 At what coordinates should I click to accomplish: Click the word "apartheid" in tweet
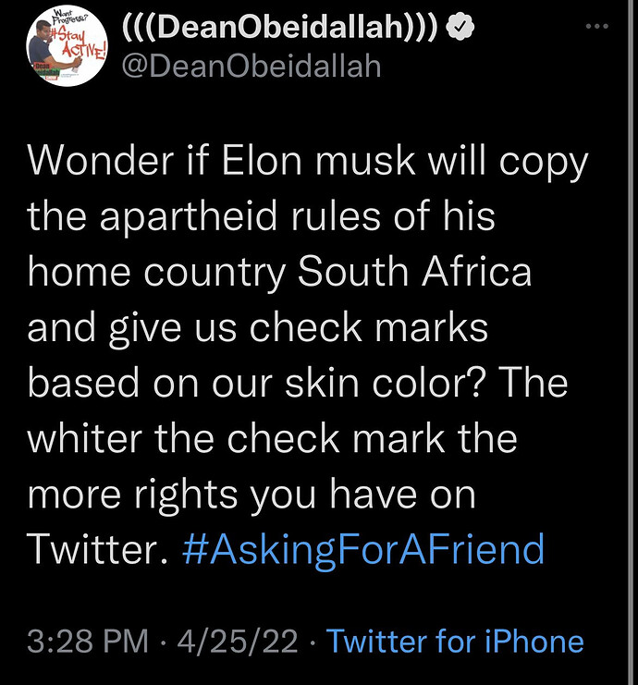(189, 216)
